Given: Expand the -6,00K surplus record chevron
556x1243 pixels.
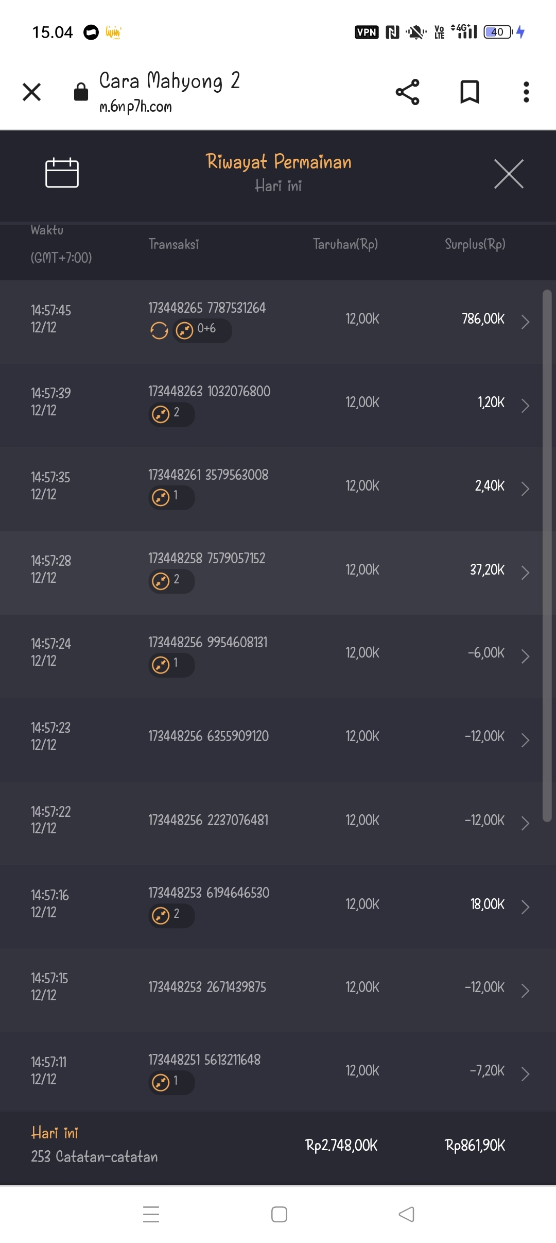Looking at the screenshot, I should pos(525,656).
